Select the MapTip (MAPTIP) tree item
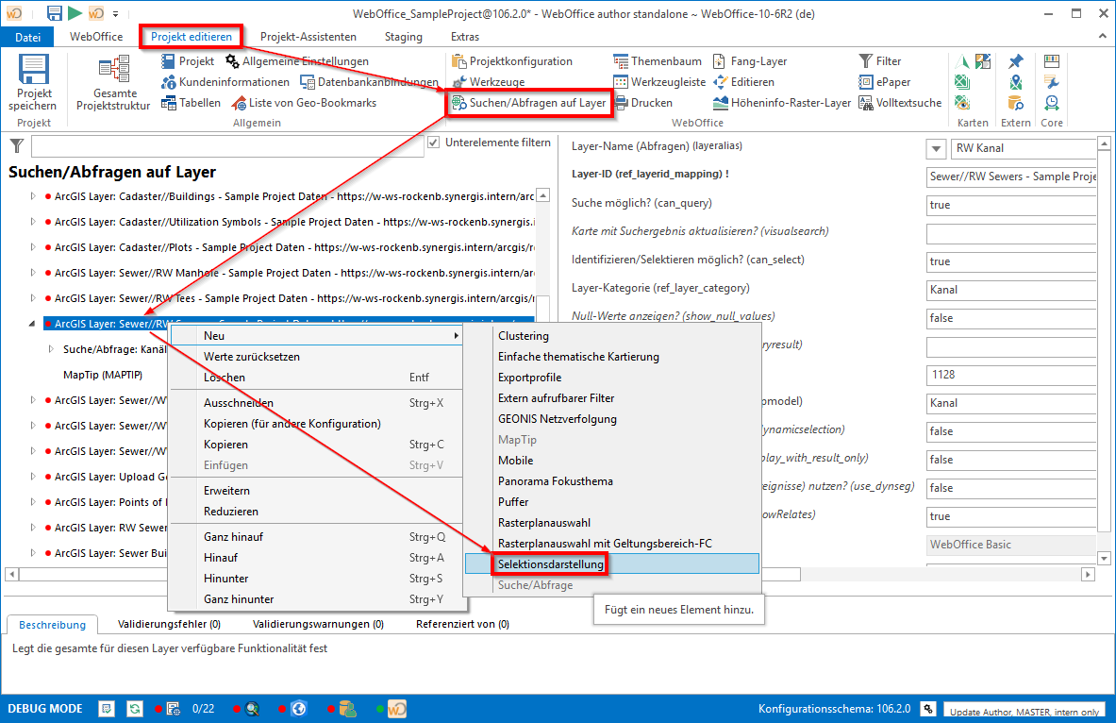This screenshot has width=1116, height=723. point(102,375)
